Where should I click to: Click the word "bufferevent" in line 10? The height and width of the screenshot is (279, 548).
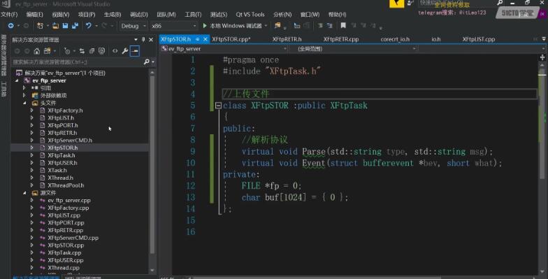tap(388, 163)
